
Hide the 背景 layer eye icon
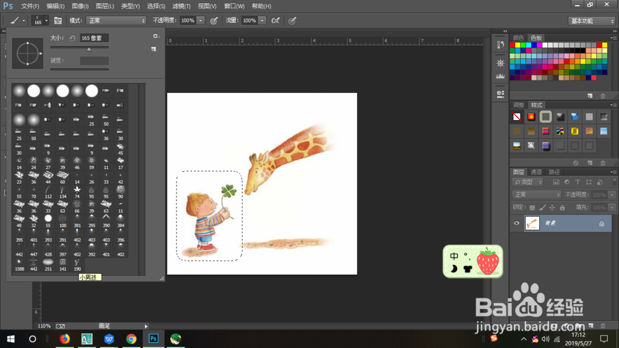tap(516, 223)
